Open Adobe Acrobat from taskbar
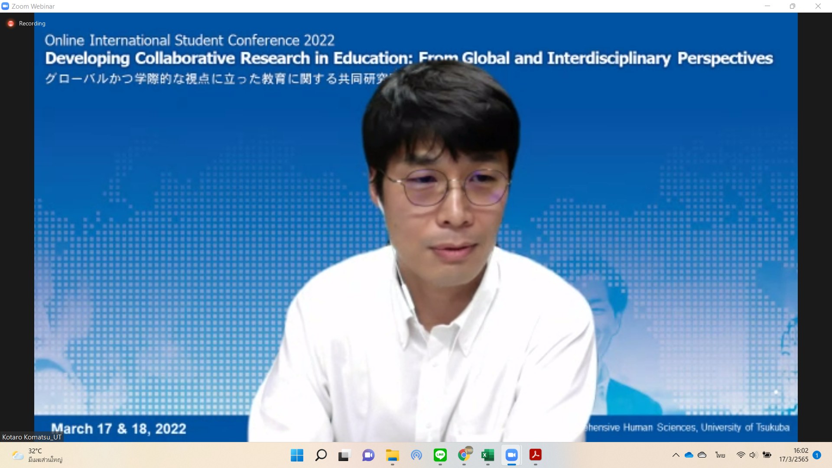The height and width of the screenshot is (468, 832). (536, 455)
